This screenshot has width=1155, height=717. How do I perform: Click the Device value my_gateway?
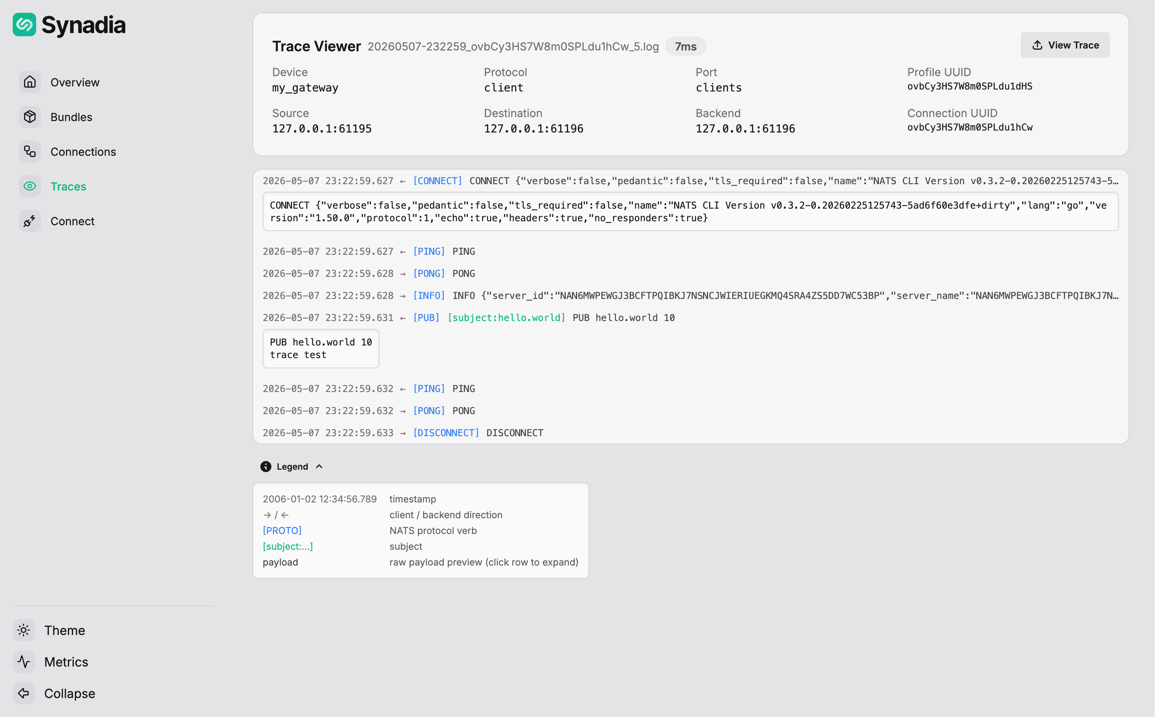305,88
